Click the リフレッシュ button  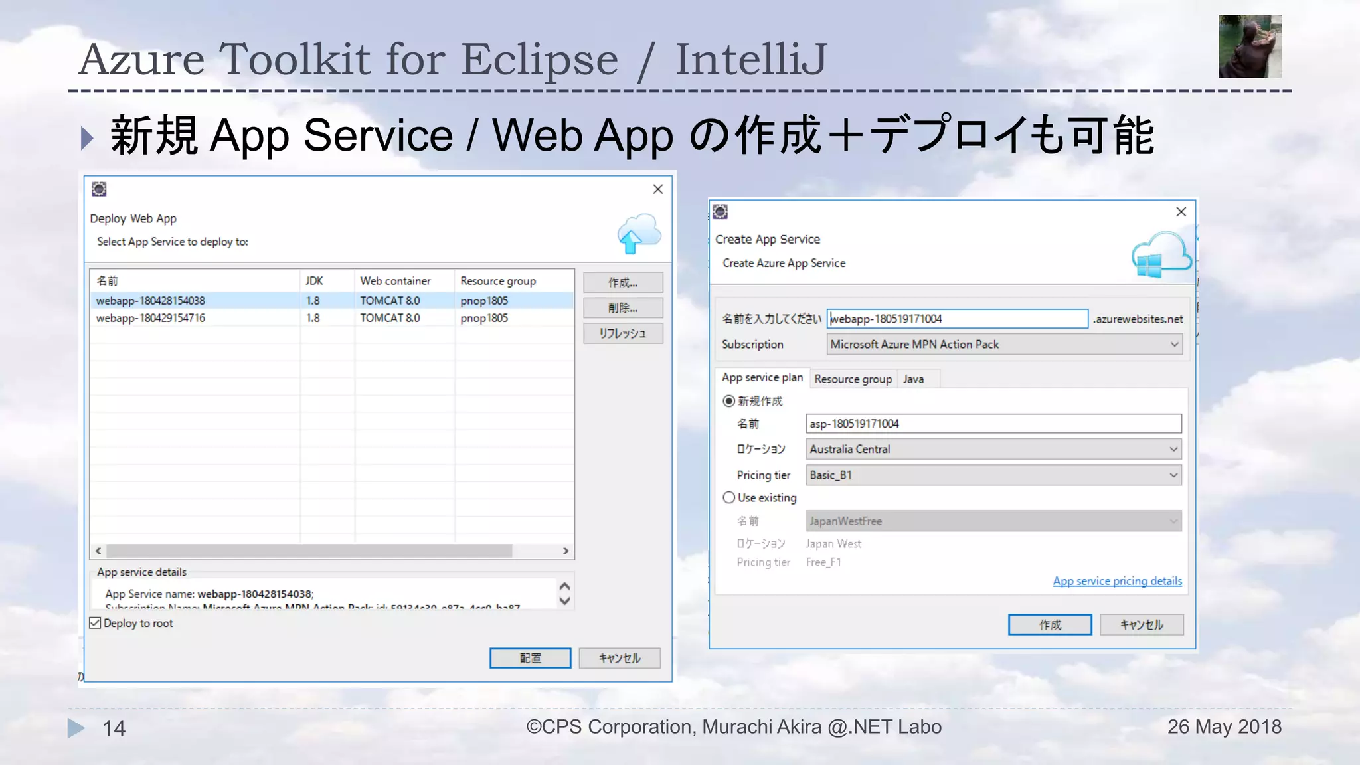[623, 333]
